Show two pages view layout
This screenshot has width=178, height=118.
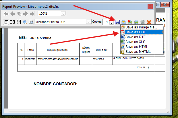tap(12, 22)
